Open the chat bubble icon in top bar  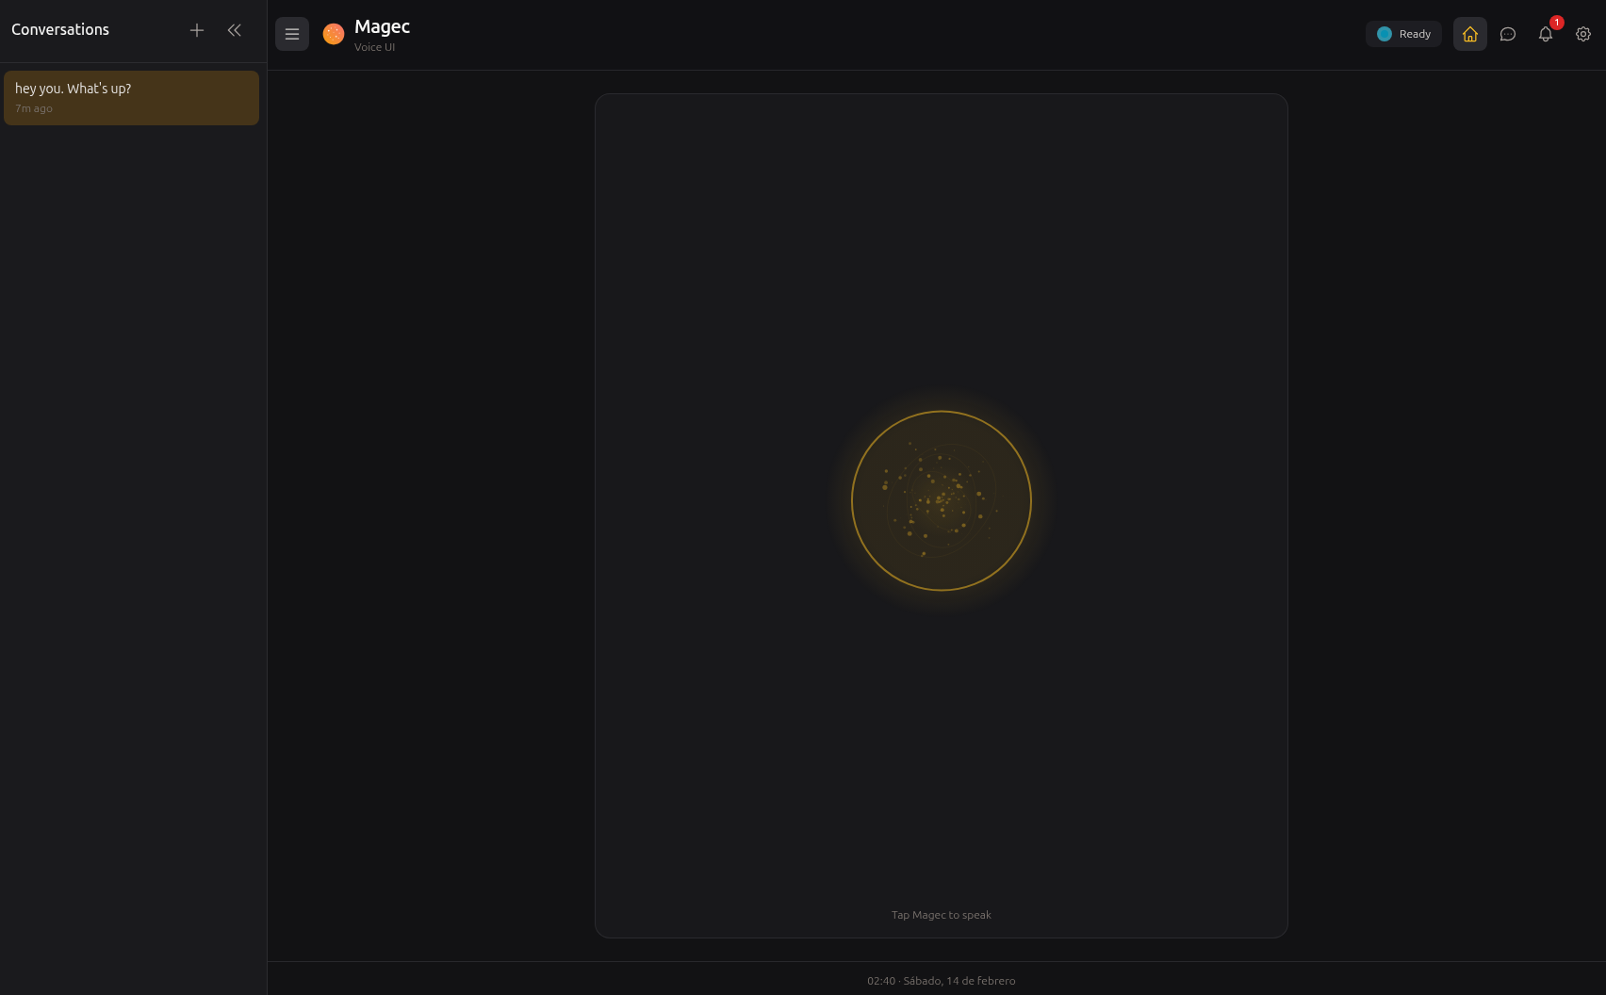[x=1508, y=34]
